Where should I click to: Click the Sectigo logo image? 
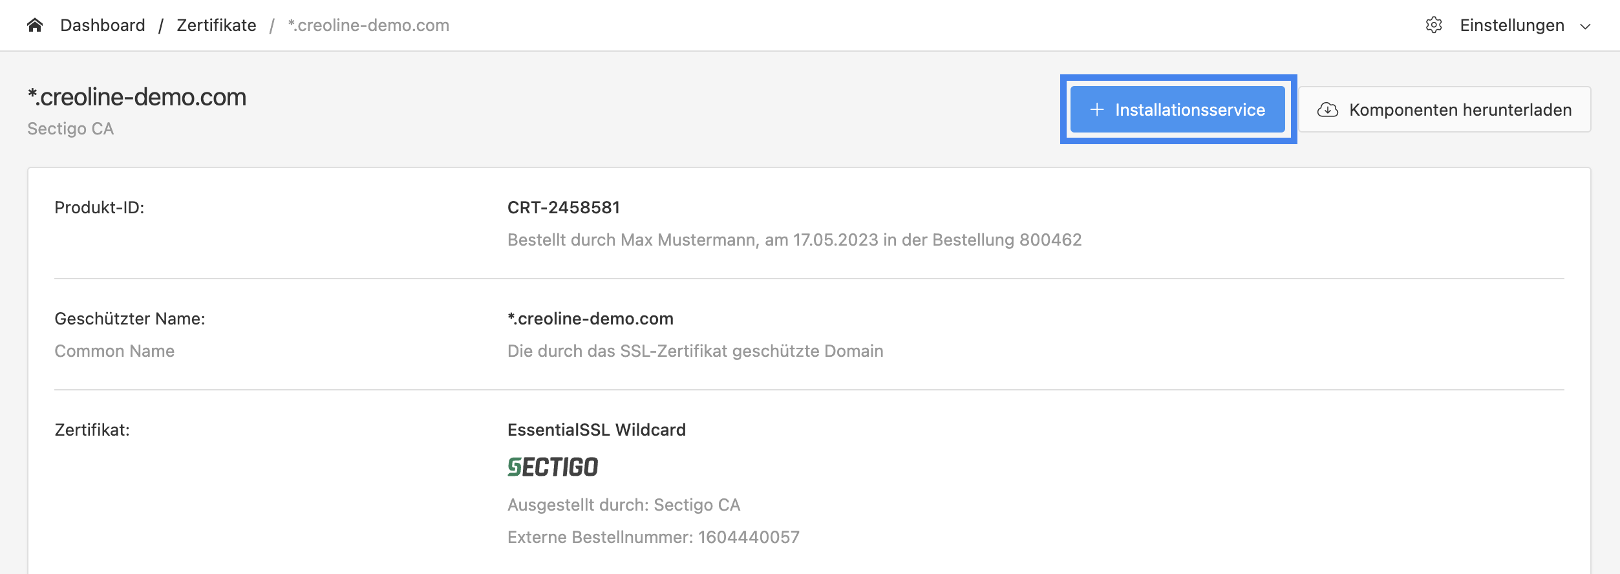pyautogui.click(x=553, y=467)
